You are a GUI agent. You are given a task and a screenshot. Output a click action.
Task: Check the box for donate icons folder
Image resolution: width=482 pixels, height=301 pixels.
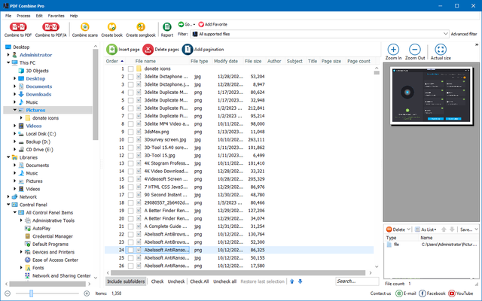(x=130, y=68)
